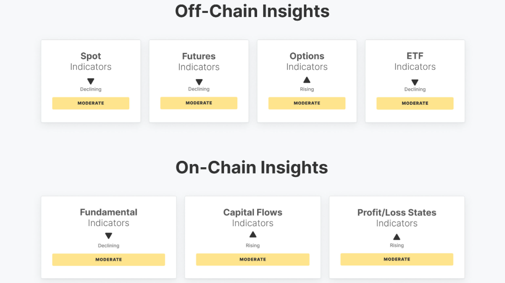505x283 pixels.
Task: Click the declining arrow under Spot Indicators
Action: click(x=91, y=81)
